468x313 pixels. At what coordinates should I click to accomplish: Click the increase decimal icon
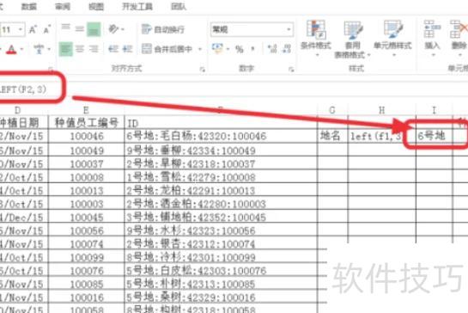pos(272,49)
